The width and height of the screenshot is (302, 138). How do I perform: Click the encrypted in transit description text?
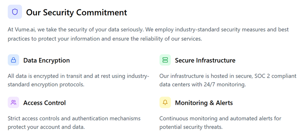coord(79,80)
